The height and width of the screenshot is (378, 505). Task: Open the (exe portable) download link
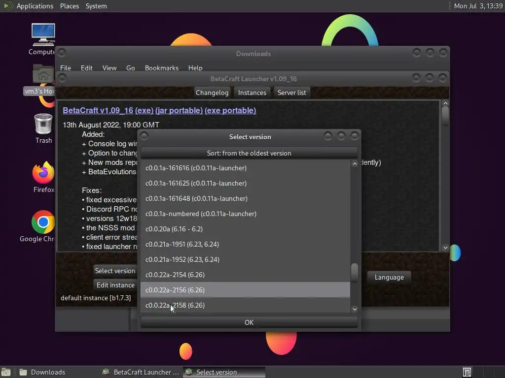230,110
